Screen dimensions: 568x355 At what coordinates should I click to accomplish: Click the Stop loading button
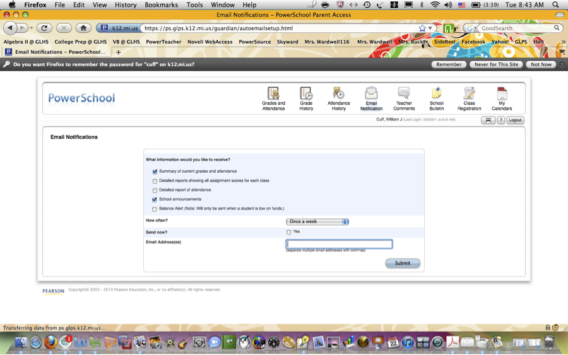(64, 28)
